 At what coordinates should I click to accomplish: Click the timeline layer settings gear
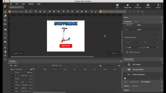click(31, 69)
